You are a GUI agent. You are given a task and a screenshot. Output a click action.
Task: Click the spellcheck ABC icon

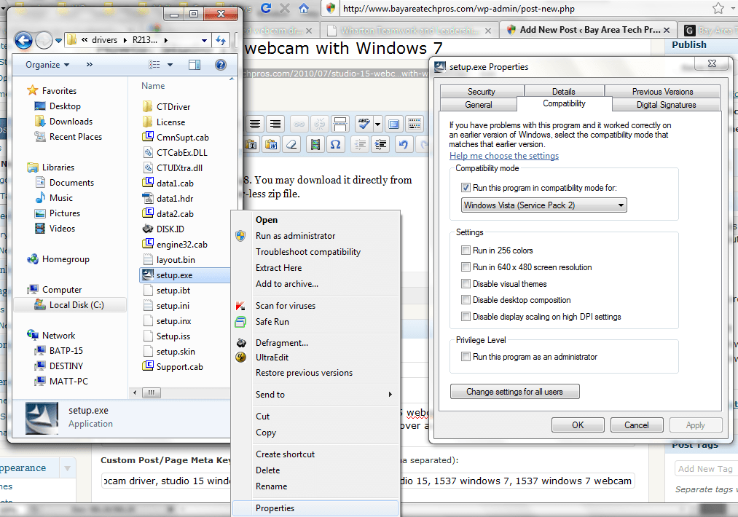(364, 124)
